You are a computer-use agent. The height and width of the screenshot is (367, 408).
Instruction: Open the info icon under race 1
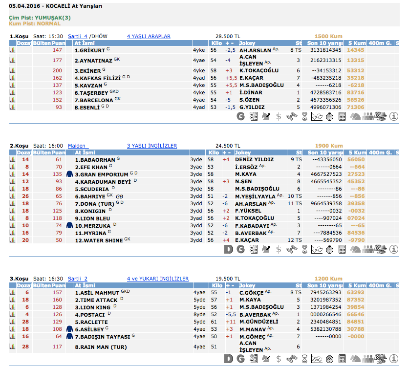pyautogui.click(x=394, y=116)
